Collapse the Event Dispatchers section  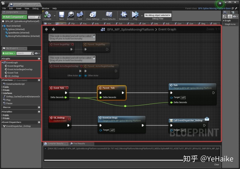pyautogui.click(x=2, y=122)
